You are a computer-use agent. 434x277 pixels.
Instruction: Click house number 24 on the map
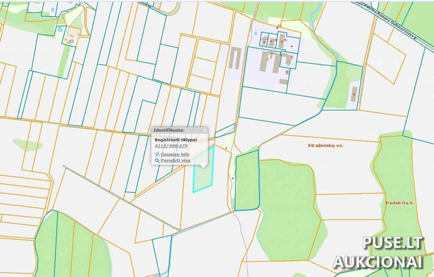pyautogui.click(x=274, y=40)
